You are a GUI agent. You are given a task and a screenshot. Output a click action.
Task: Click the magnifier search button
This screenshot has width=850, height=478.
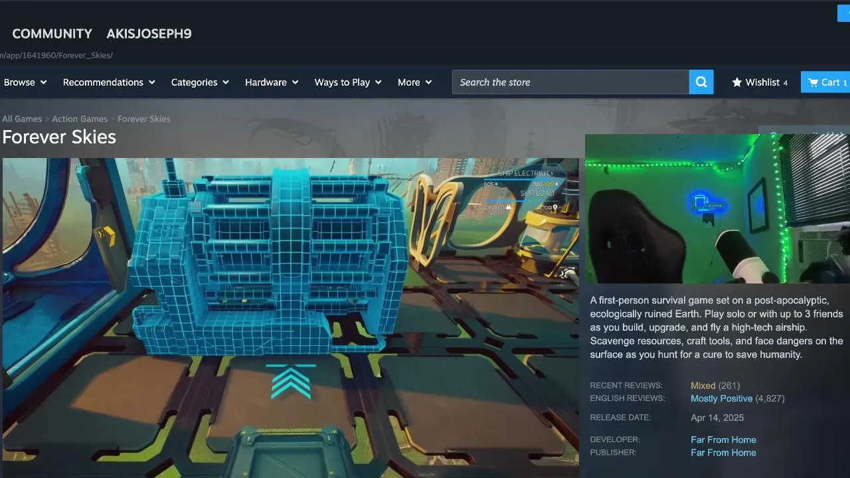pos(701,82)
